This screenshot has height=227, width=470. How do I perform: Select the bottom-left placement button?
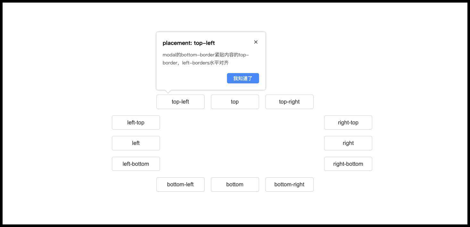[180, 184]
